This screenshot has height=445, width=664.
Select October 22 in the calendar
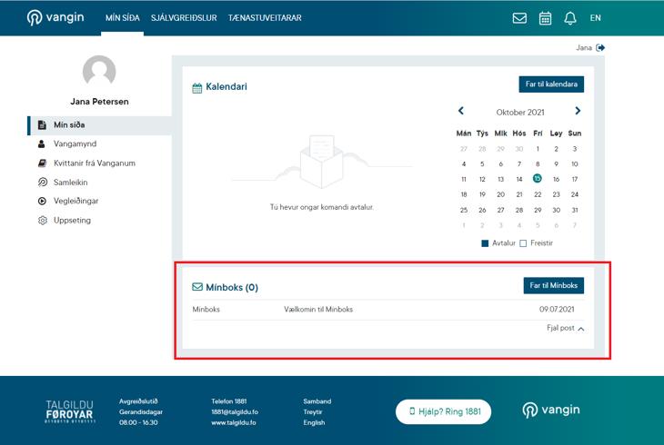[x=538, y=194]
